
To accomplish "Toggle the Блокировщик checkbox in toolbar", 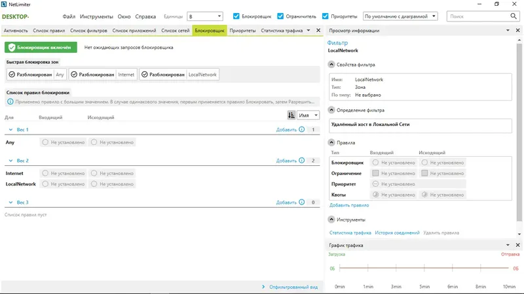I will pos(236,16).
